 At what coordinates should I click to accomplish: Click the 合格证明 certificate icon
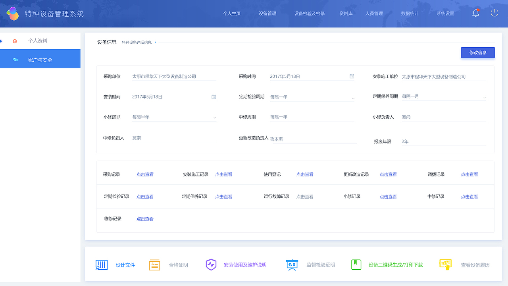pos(155,265)
